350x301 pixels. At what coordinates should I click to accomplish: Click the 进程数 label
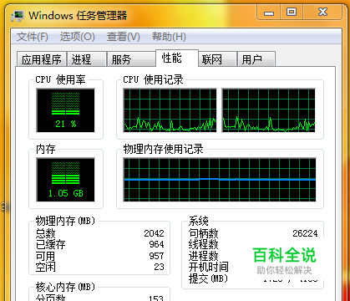[204, 256]
